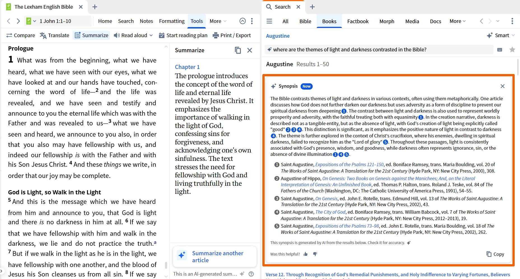
Task: Expand the More search types dropdown
Action: click(458, 21)
